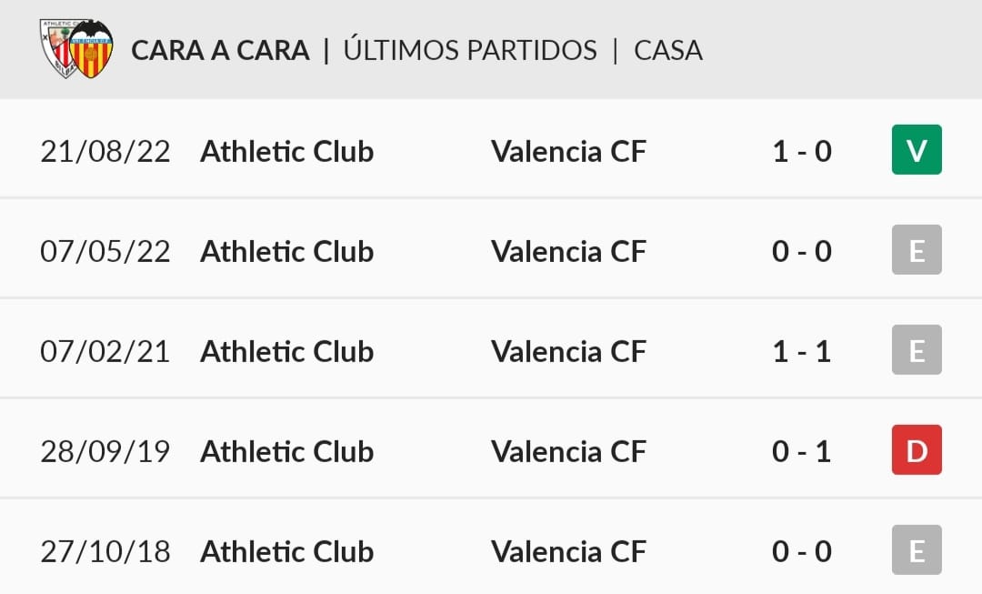Screen dimensions: 982x594
Task: Select the 27/10/18 match date
Action: (x=105, y=551)
